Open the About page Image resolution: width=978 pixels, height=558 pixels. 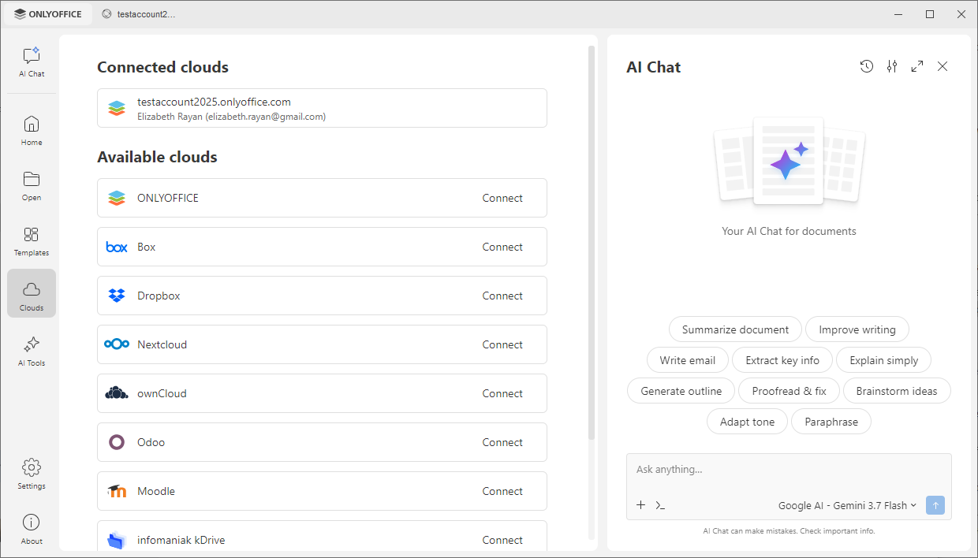pyautogui.click(x=32, y=530)
